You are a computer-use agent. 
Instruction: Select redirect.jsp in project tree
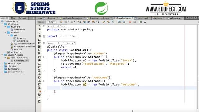pos(16,52)
